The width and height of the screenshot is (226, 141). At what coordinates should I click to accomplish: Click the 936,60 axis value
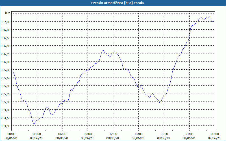(x=5, y=38)
